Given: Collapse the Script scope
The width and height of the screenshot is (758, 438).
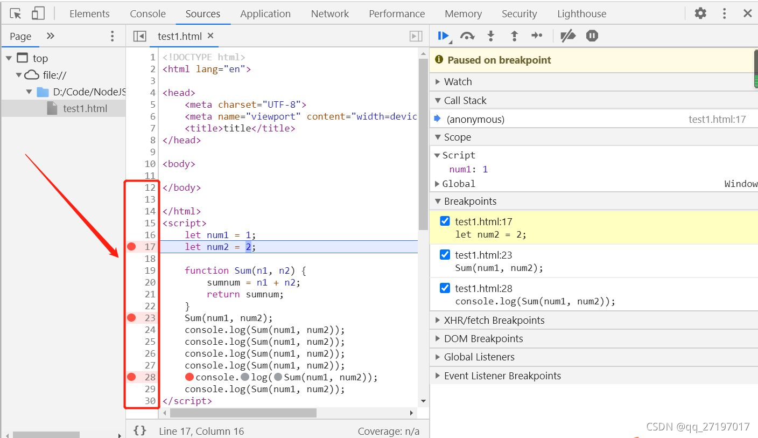Looking at the screenshot, I should pyautogui.click(x=437, y=155).
